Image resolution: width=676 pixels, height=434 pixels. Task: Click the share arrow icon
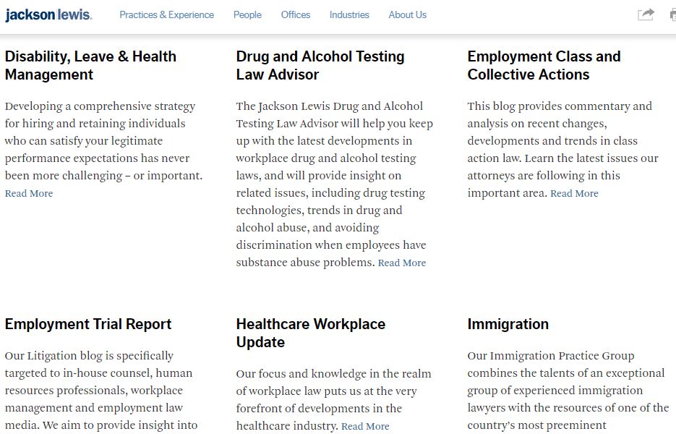tap(646, 14)
